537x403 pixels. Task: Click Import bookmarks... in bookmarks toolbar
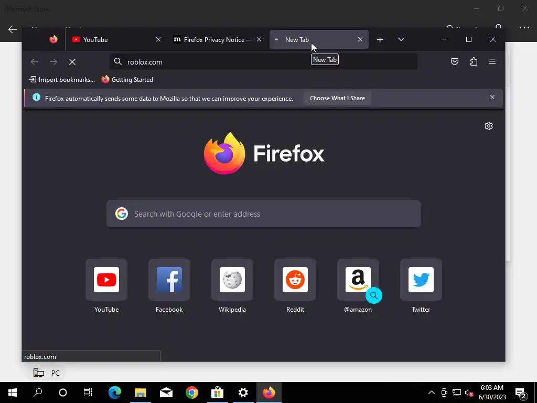[62, 80]
